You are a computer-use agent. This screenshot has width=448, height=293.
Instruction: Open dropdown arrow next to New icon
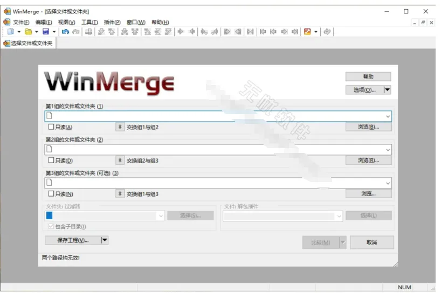(19, 32)
